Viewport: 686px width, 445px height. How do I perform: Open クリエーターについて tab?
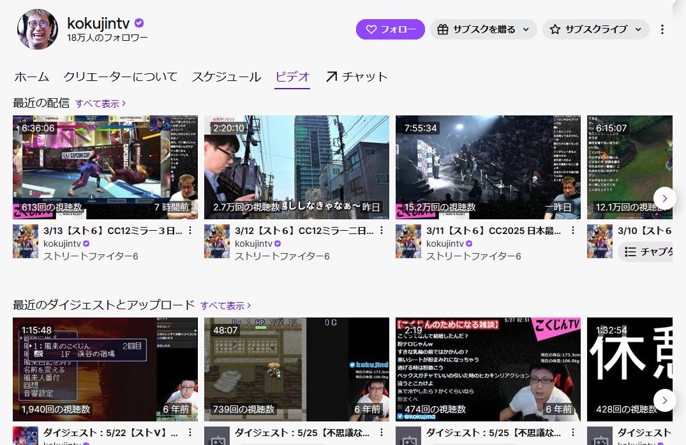tap(120, 77)
